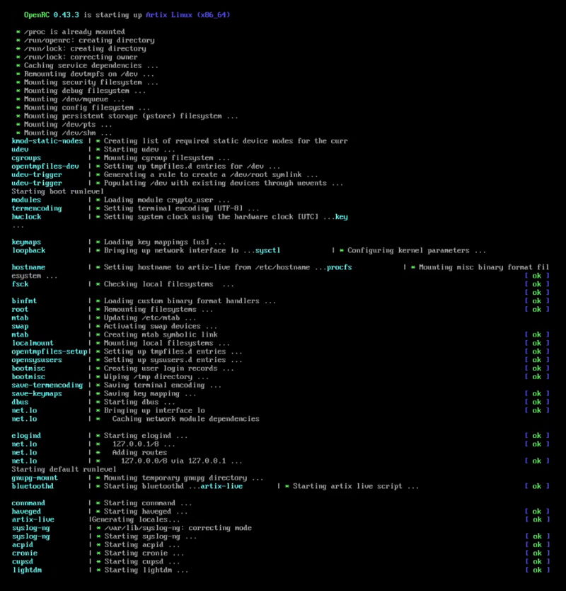Click the 'loopback' service name
This screenshot has height=591, width=566.
(x=28, y=251)
